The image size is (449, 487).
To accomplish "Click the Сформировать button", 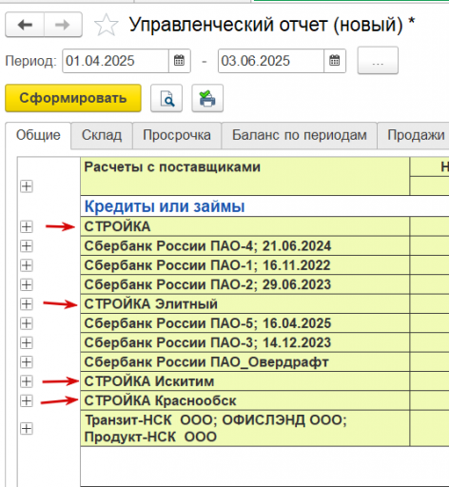I will [x=73, y=98].
